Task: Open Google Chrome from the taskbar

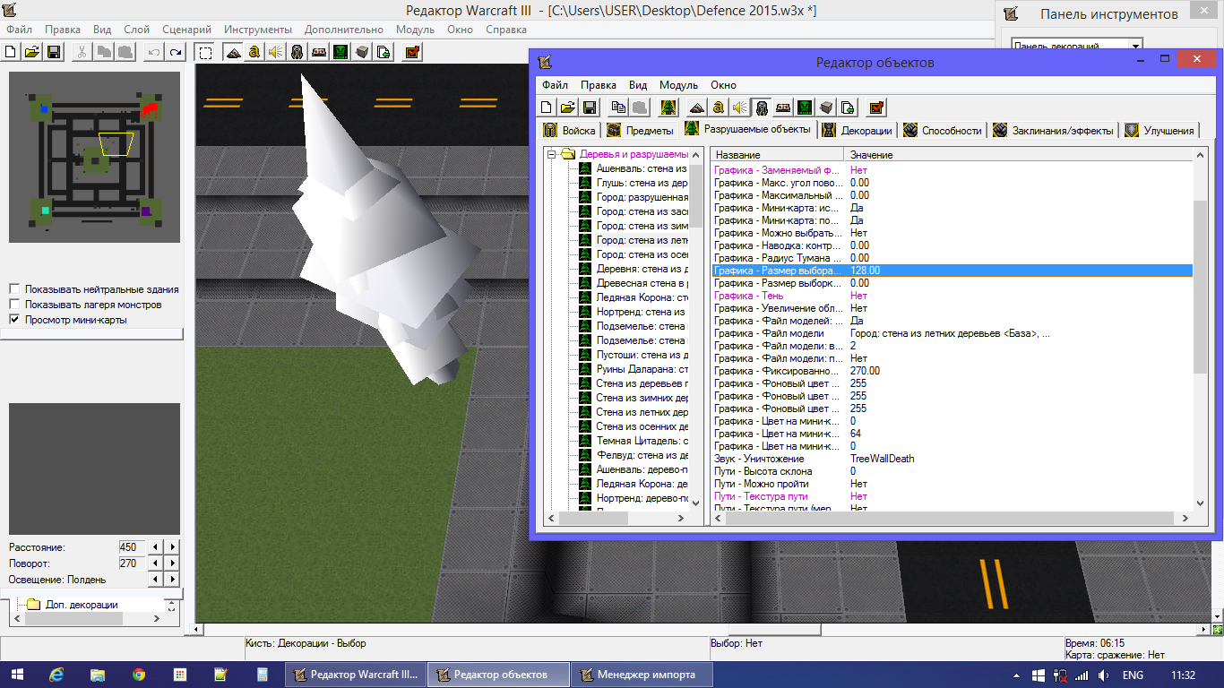Action: tap(138, 675)
